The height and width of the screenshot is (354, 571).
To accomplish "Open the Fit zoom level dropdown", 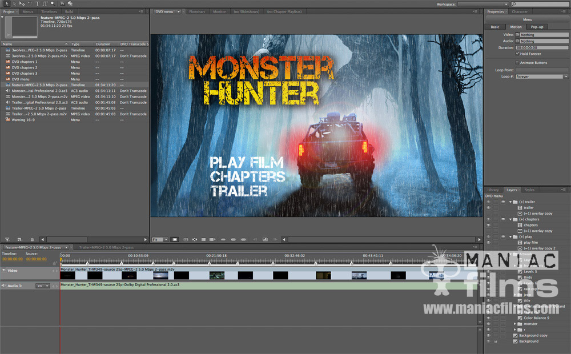I will pos(160,239).
